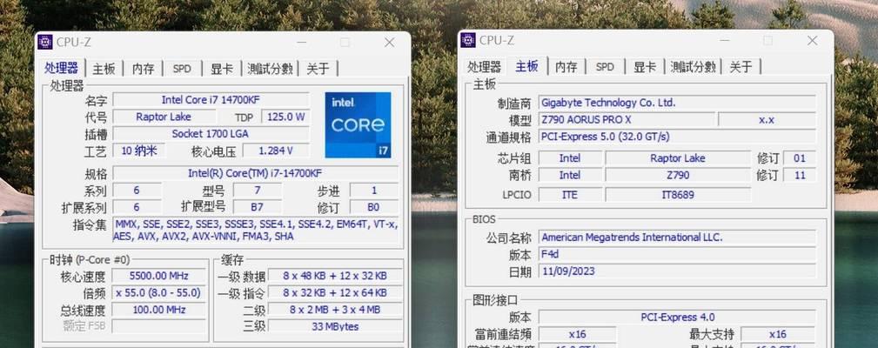
Task: Close the right CPU-Z window
Action: [x=813, y=41]
